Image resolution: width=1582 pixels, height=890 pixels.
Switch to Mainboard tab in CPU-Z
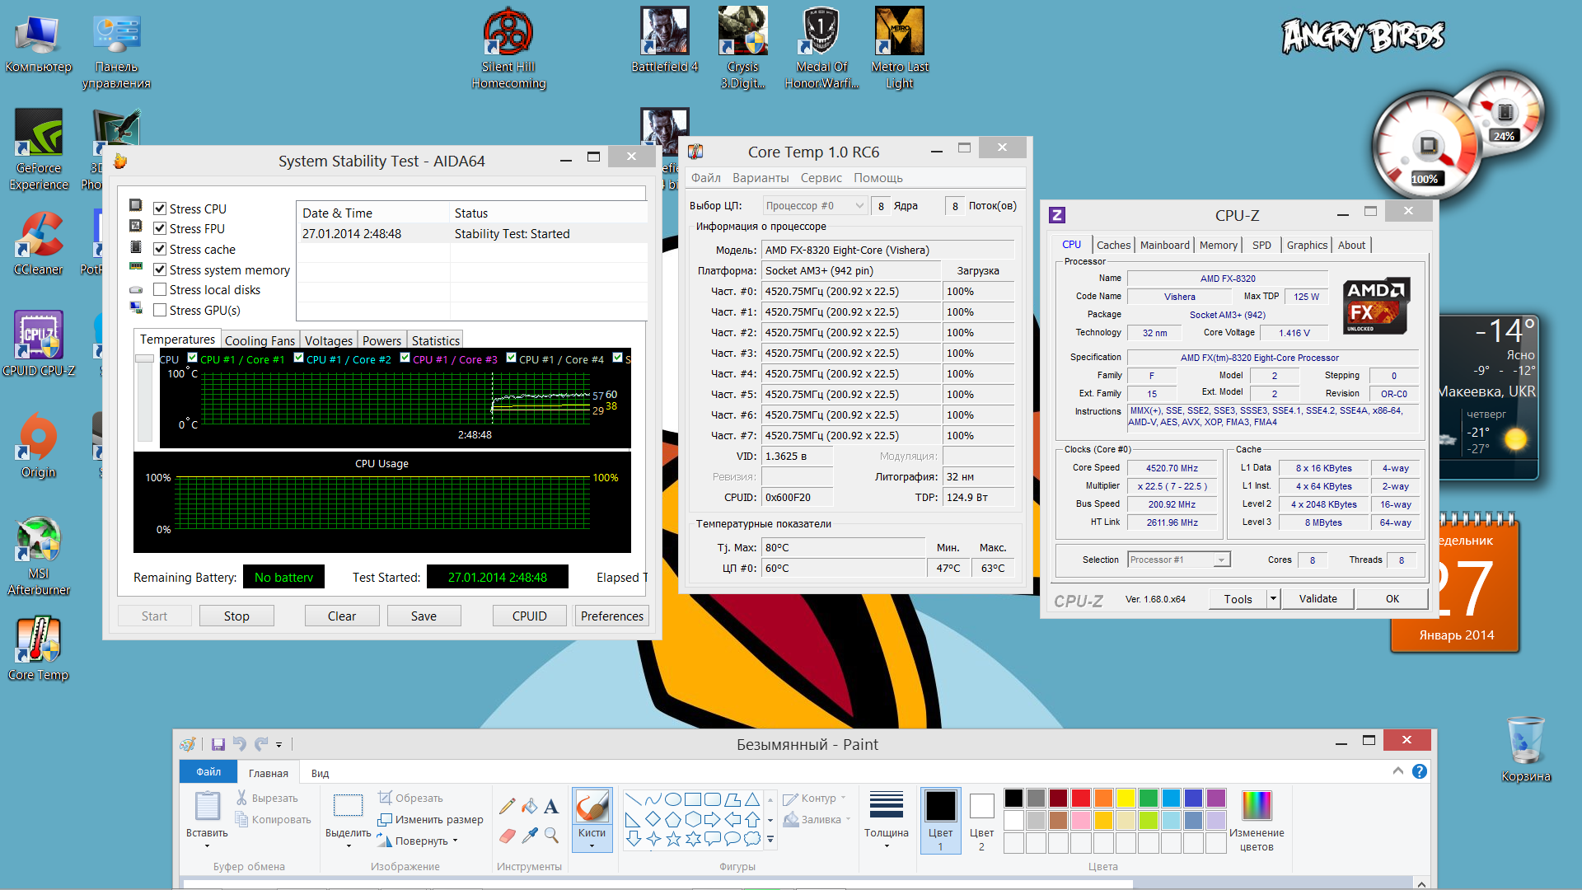1164,245
